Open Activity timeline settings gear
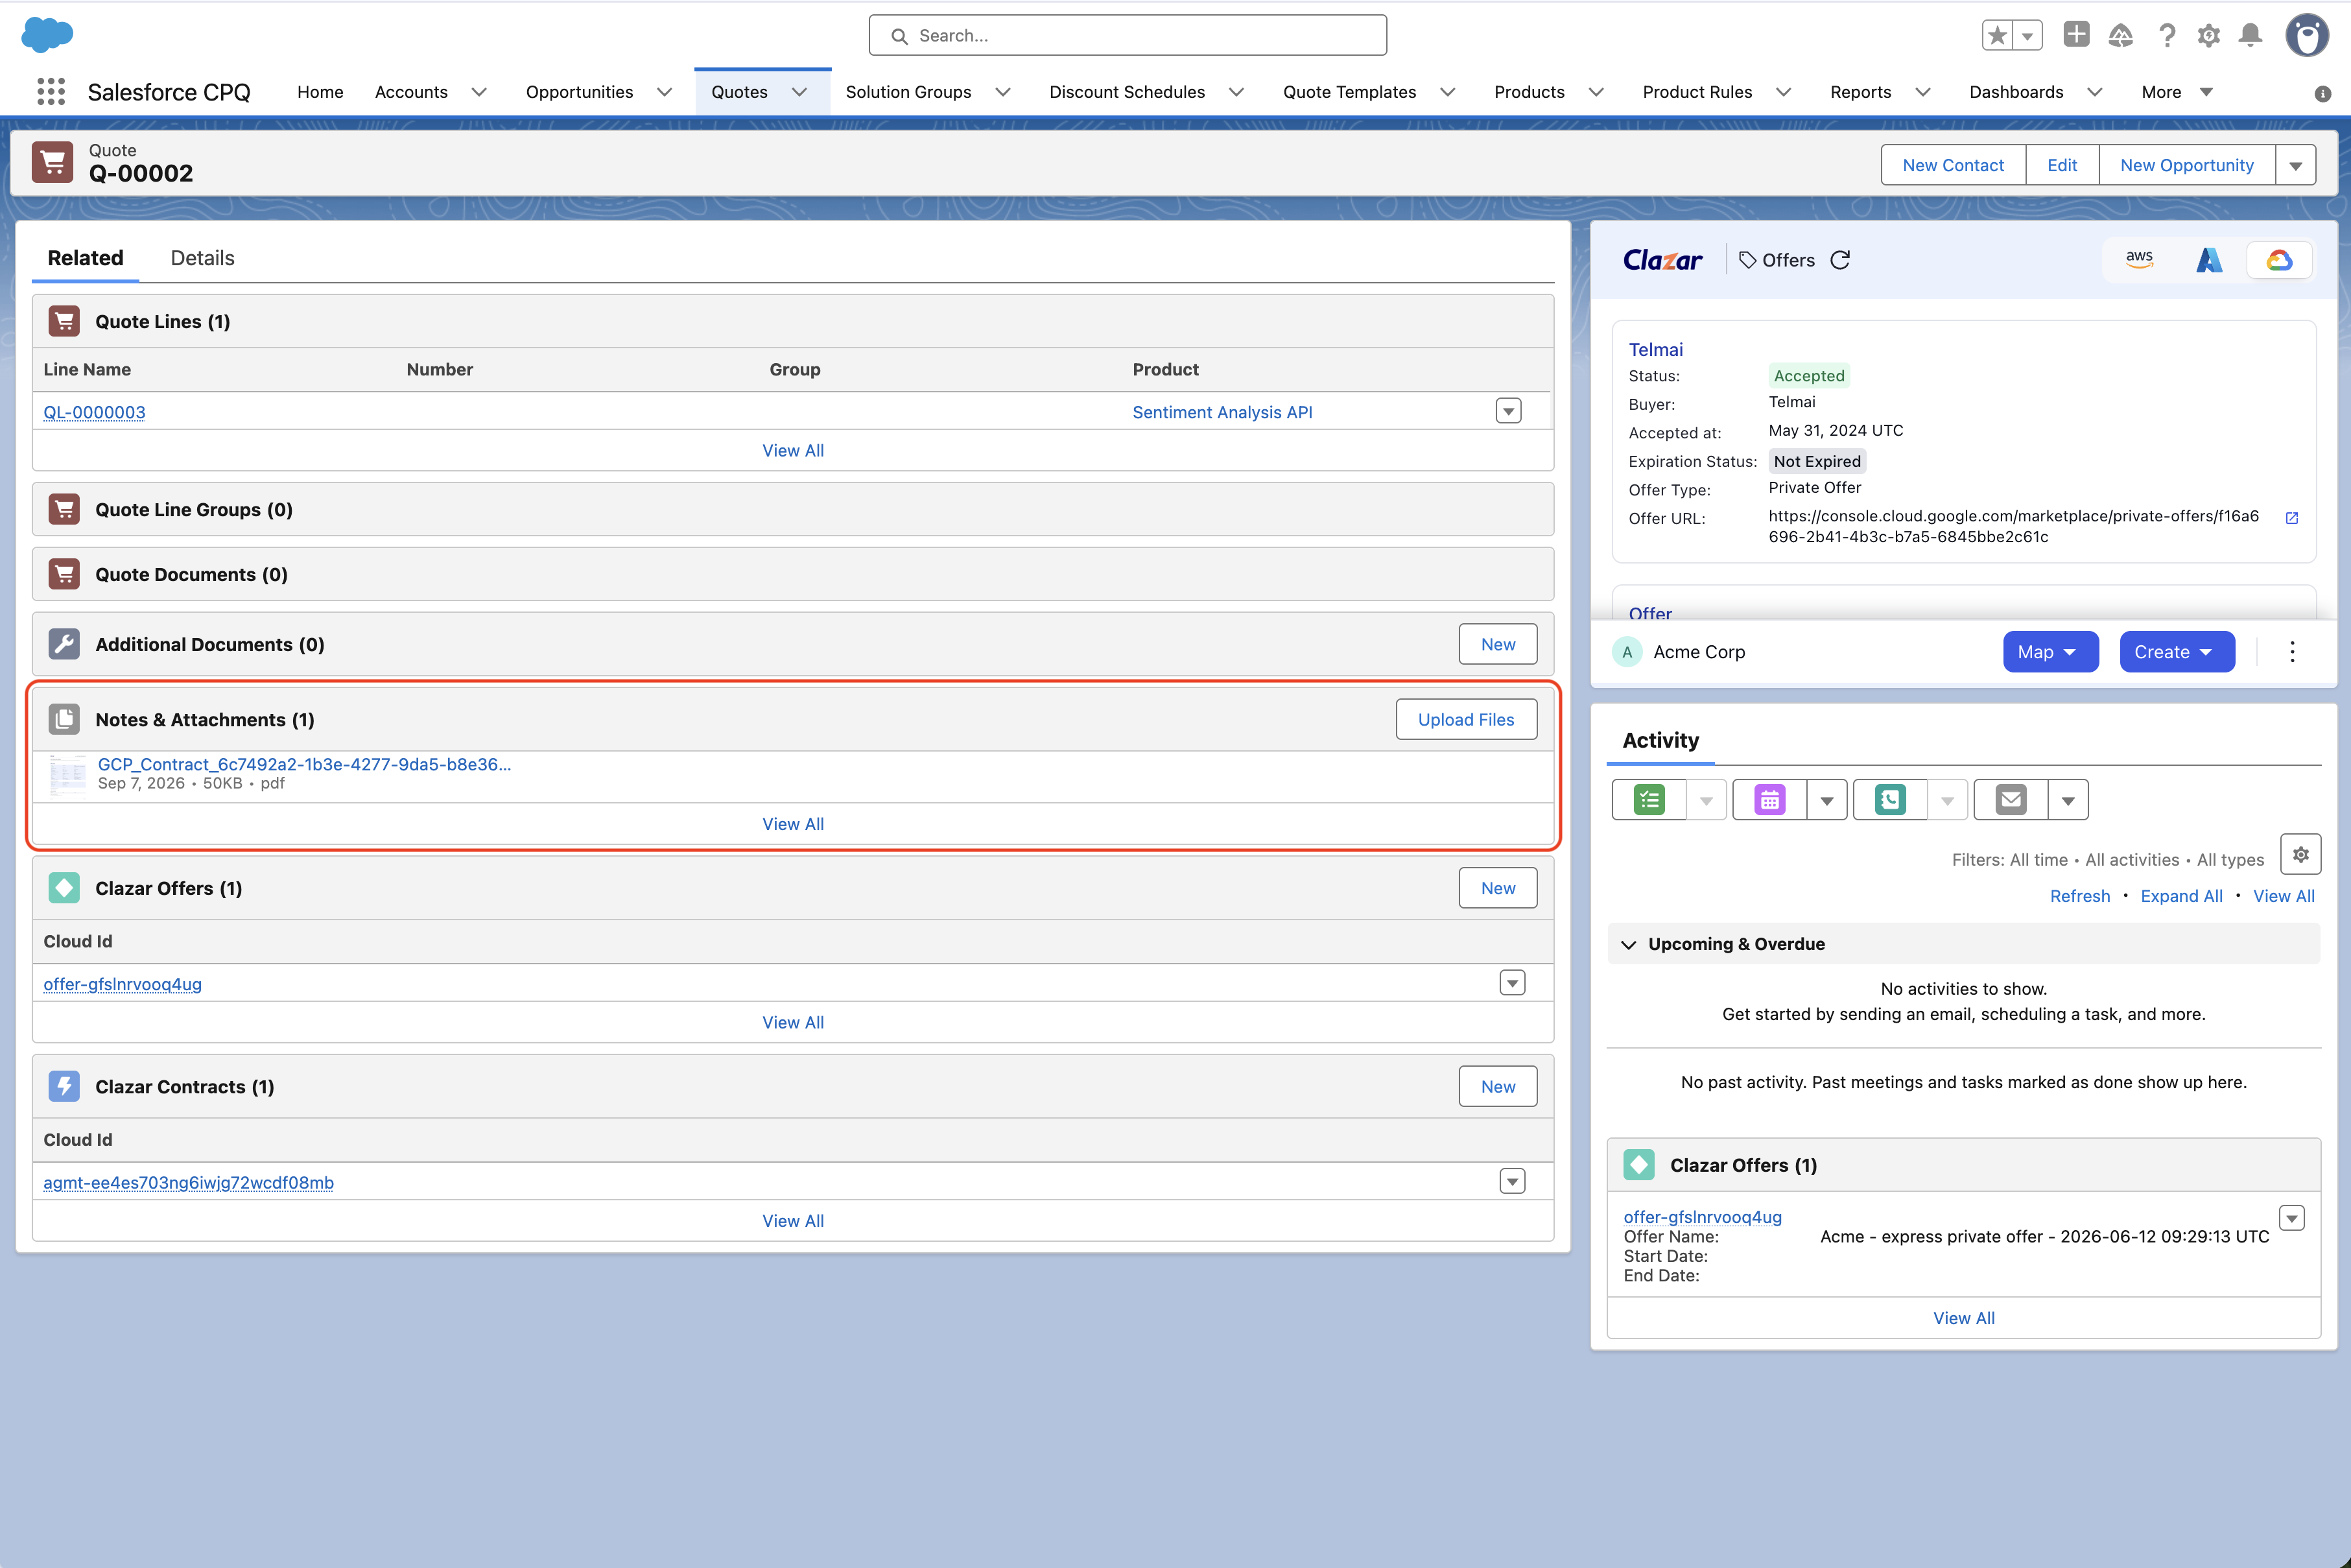Screen dimensions: 2351x1568 (2301, 855)
